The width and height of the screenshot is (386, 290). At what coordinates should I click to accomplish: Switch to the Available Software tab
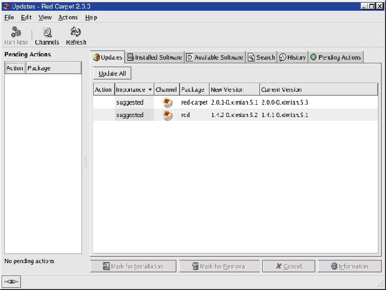pos(214,57)
